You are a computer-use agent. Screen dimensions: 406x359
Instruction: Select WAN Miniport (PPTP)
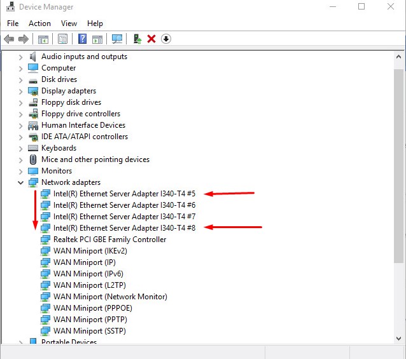pos(90,320)
